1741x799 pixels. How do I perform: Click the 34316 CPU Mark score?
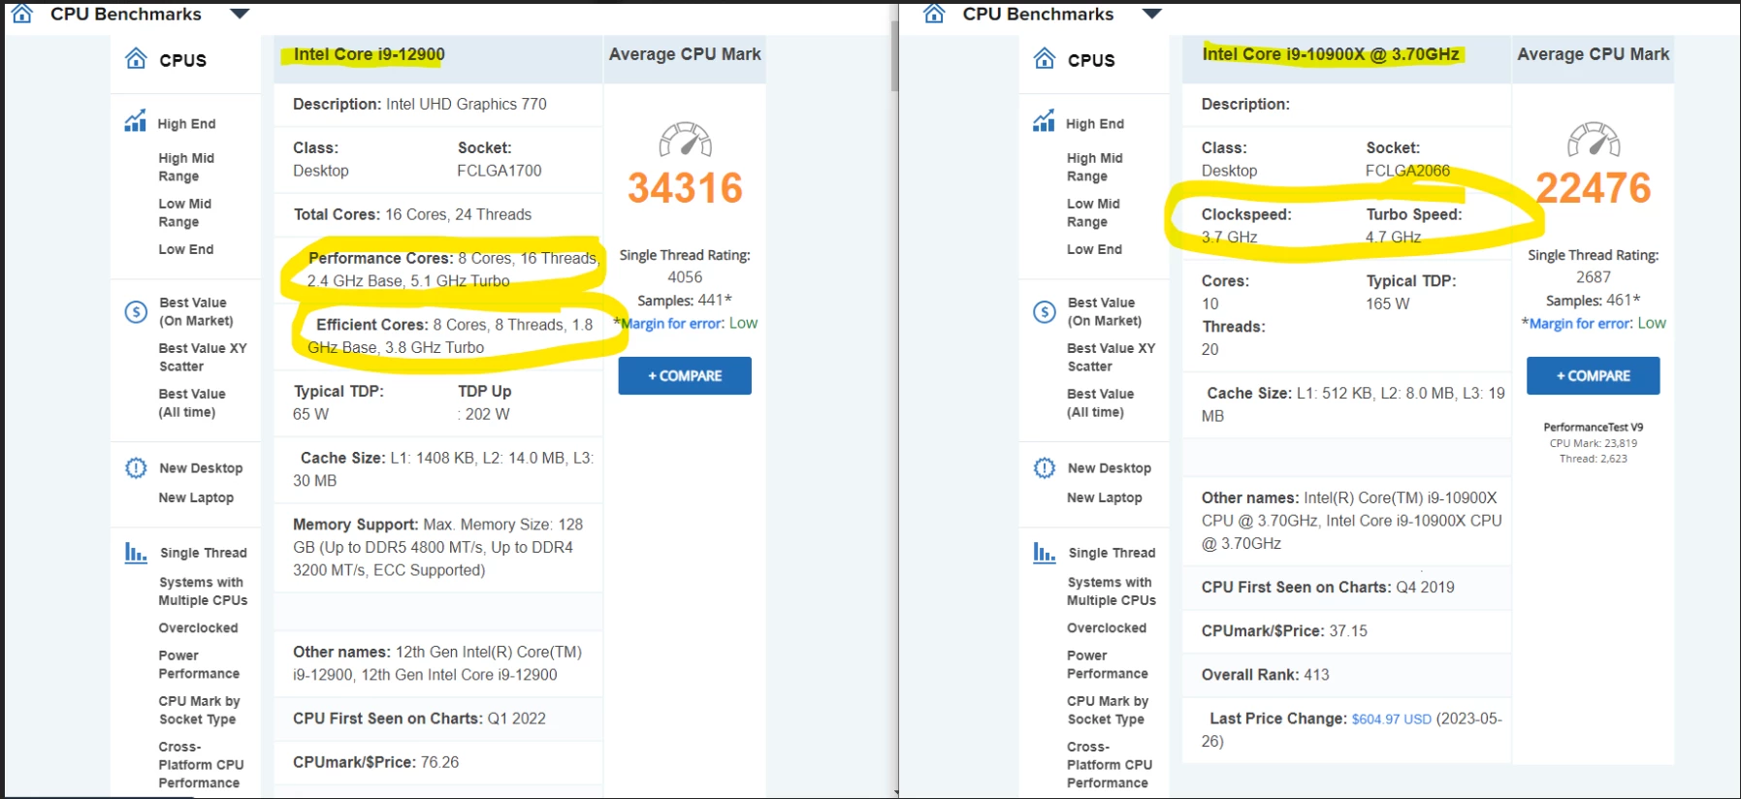[685, 188]
